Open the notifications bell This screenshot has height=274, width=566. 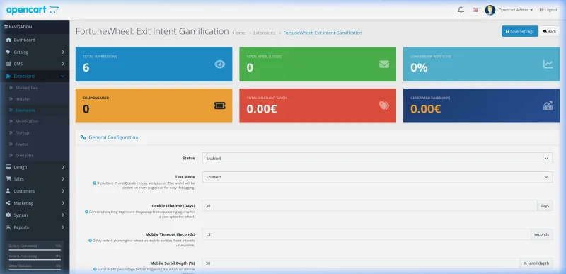[x=461, y=10]
